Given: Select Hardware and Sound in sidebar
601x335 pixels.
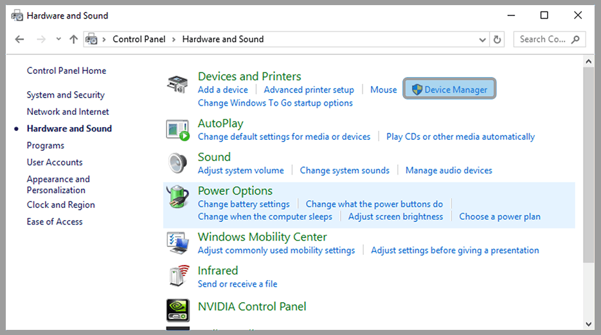Looking at the screenshot, I should point(69,128).
